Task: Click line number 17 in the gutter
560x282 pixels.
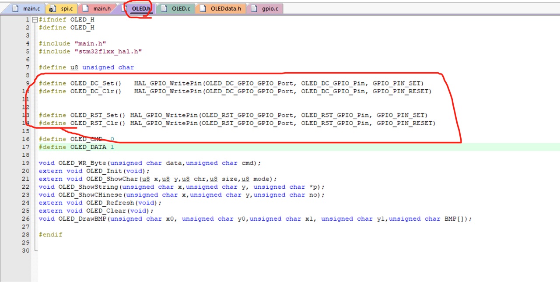Action: [x=26, y=147]
